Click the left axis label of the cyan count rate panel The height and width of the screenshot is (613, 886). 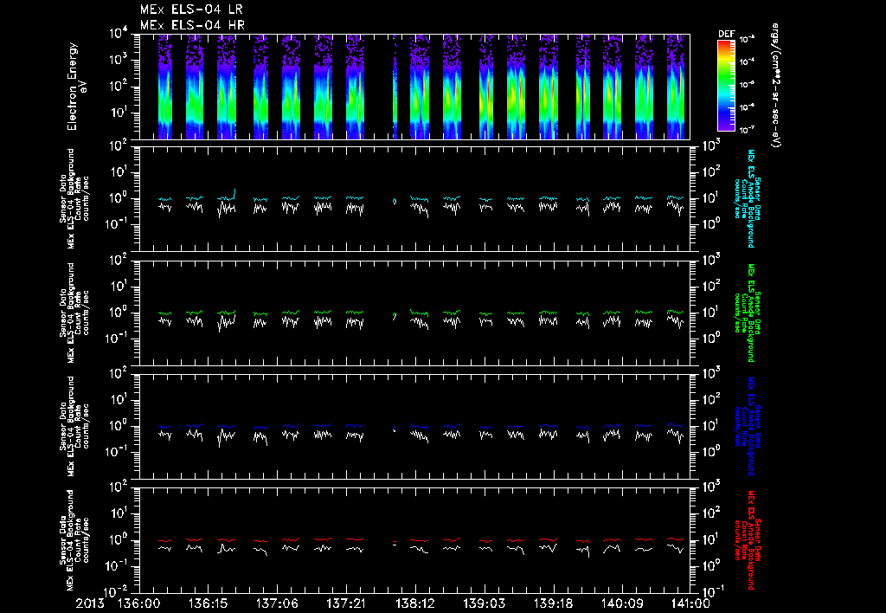click(74, 198)
